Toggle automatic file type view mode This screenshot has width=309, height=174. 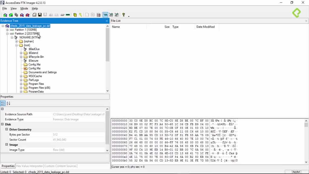pos(105,15)
